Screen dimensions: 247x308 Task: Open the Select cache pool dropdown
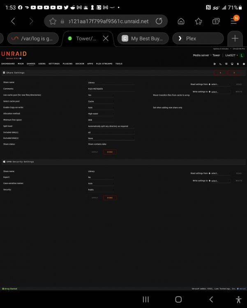coord(101,101)
